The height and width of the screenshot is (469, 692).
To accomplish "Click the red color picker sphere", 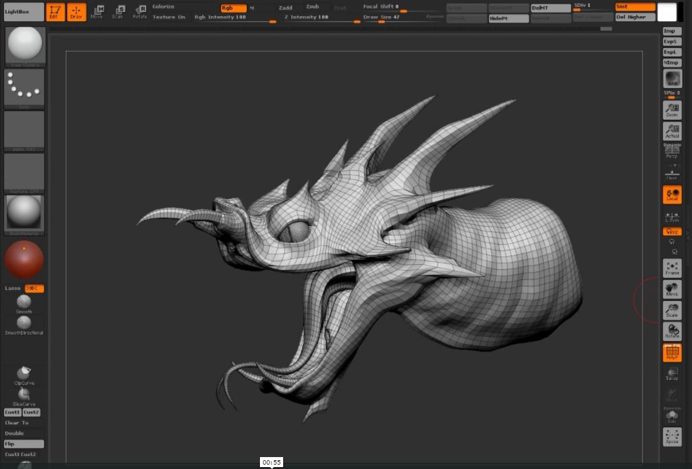I will pyautogui.click(x=24, y=260).
